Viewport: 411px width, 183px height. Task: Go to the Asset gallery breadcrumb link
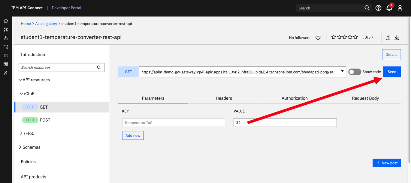[x=46, y=24]
